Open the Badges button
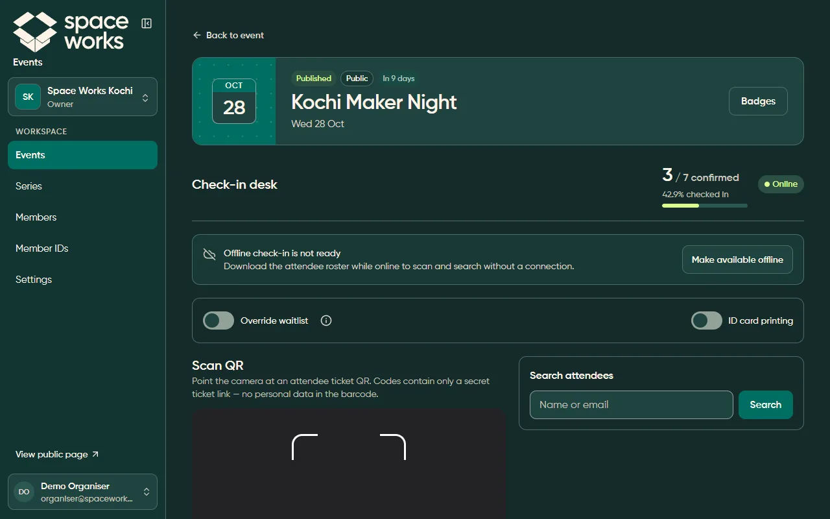The height and width of the screenshot is (519, 830). tap(758, 101)
